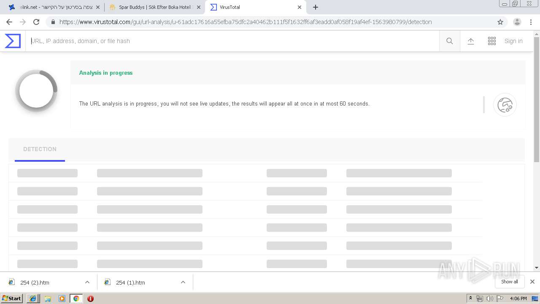Viewport: 540px width, 304px height.
Task: Click the VirusTotal sigma logo
Action: 13,41
